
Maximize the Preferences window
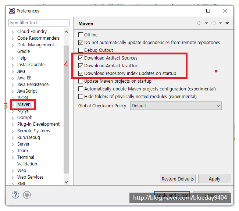tap(208, 11)
